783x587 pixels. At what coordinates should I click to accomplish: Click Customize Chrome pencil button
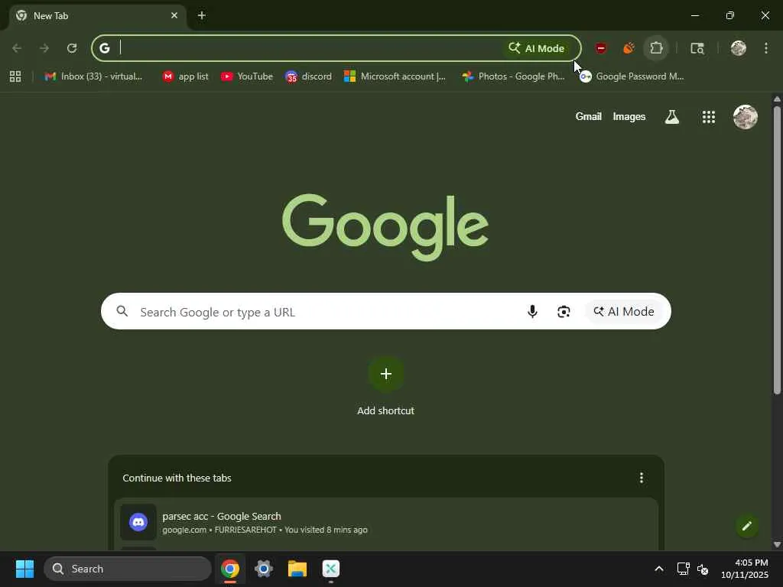pyautogui.click(x=747, y=526)
